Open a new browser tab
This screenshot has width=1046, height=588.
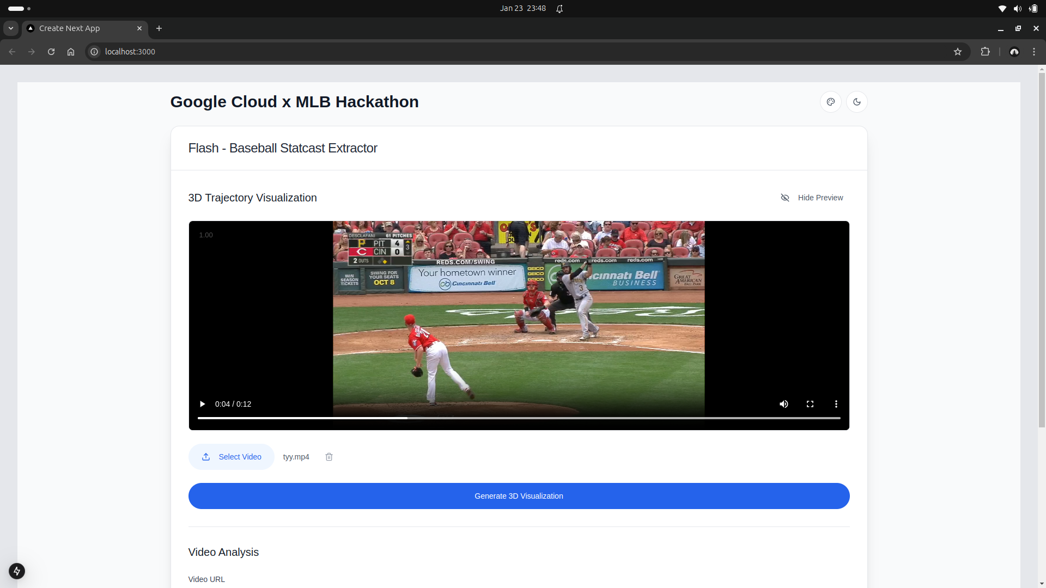tap(159, 28)
